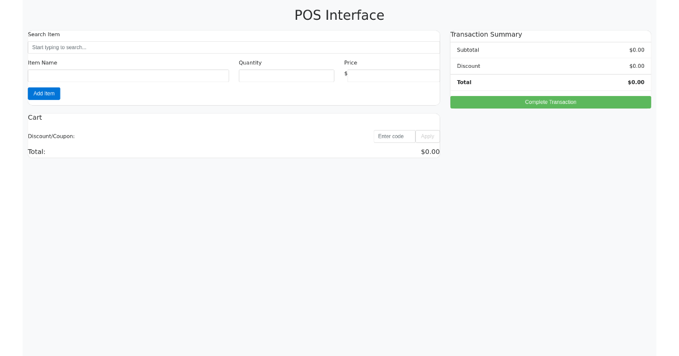Click the bold Total row in Transaction Summary
Image resolution: width=679 pixels, height=356 pixels.
[551, 83]
